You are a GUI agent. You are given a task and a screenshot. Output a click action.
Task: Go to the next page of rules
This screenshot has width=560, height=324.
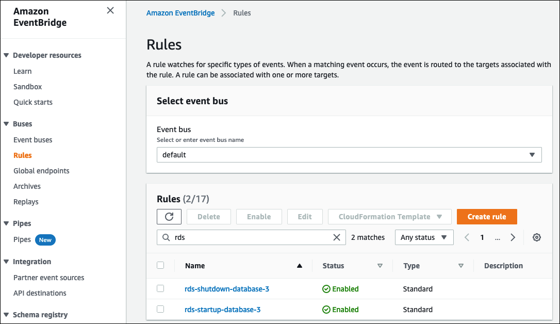(x=513, y=237)
